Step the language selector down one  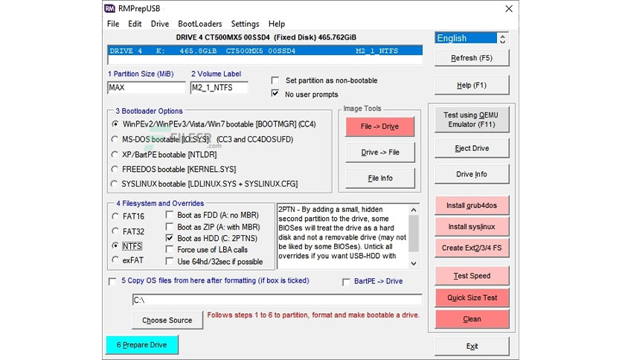pos(503,41)
